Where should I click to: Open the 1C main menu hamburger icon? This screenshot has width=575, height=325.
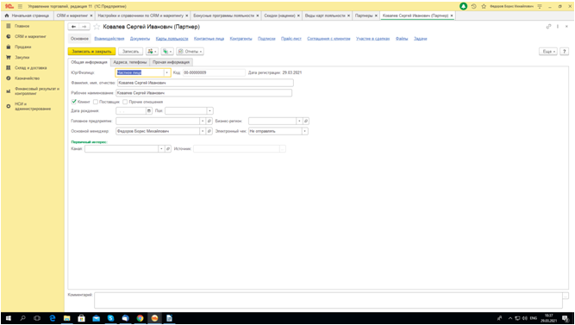click(20, 6)
